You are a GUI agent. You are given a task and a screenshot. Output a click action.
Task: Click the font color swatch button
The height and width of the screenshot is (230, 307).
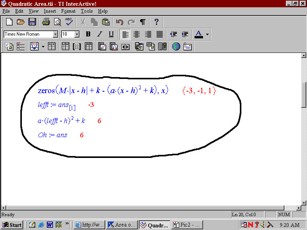[198, 34]
